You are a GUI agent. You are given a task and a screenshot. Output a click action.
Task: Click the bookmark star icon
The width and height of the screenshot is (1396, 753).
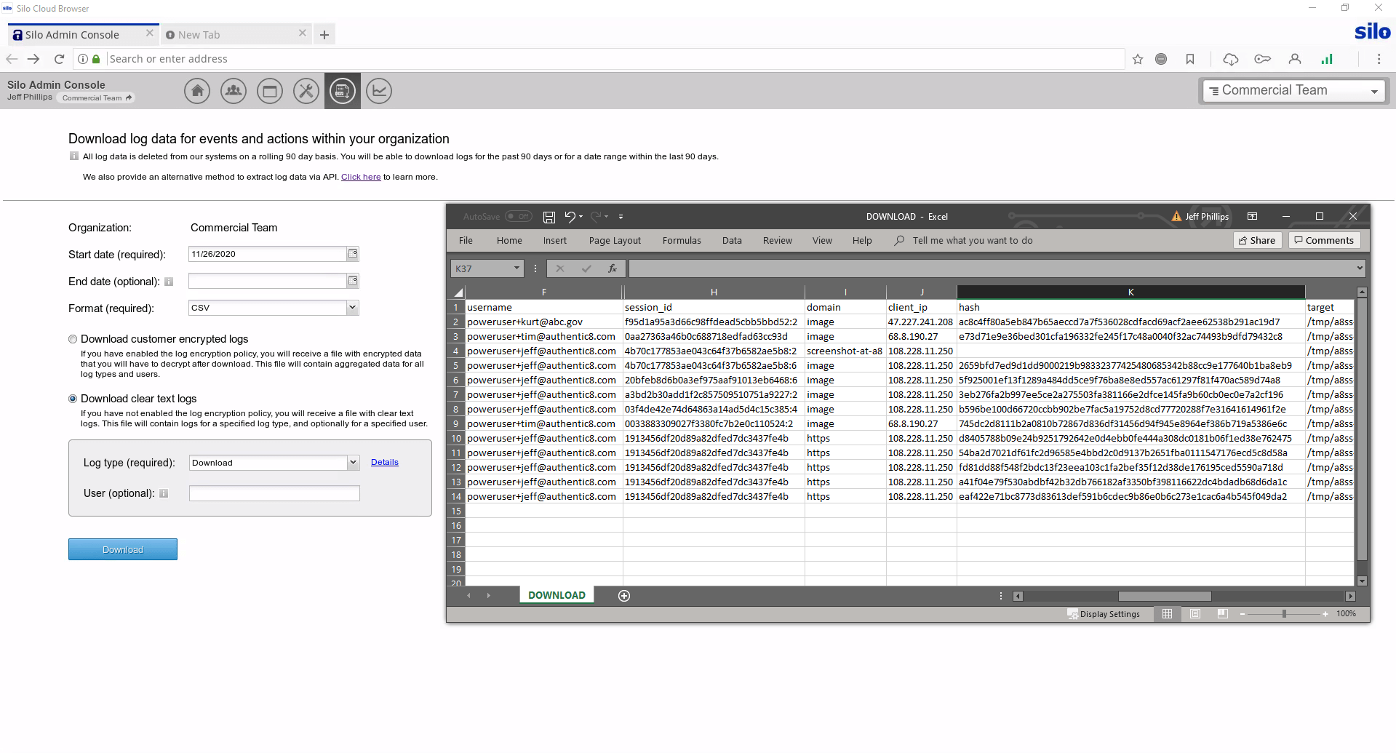click(1138, 59)
